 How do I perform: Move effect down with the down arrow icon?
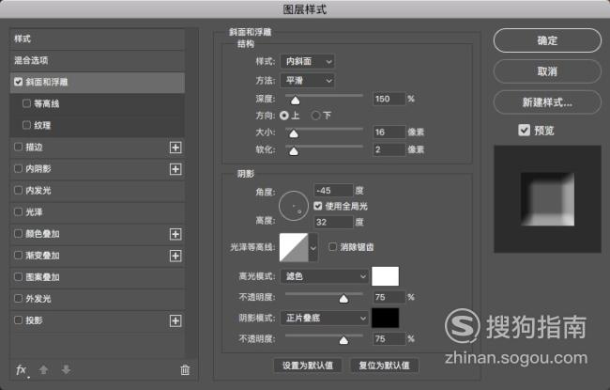tap(66, 369)
